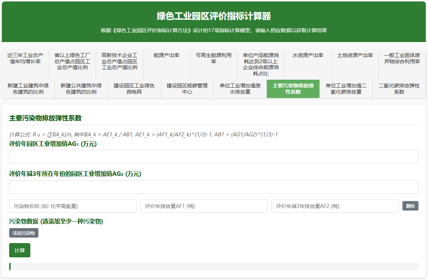This screenshot has width=428, height=280.
Task: Open 一般工业固体废弃物综合利用率 tab
Action: pyautogui.click(x=402, y=58)
